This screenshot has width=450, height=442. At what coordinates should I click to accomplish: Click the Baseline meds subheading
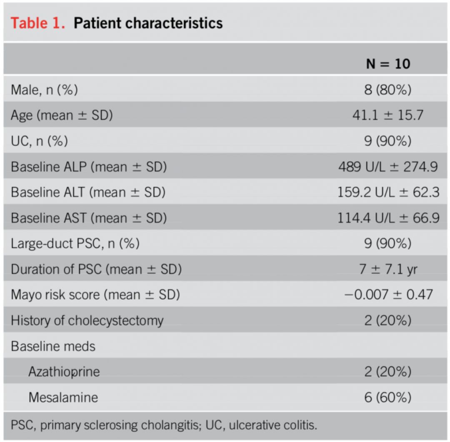point(53,346)
